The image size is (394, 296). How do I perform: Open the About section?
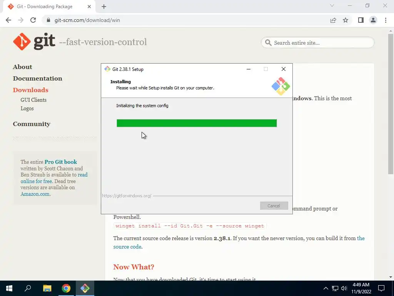coord(22,67)
